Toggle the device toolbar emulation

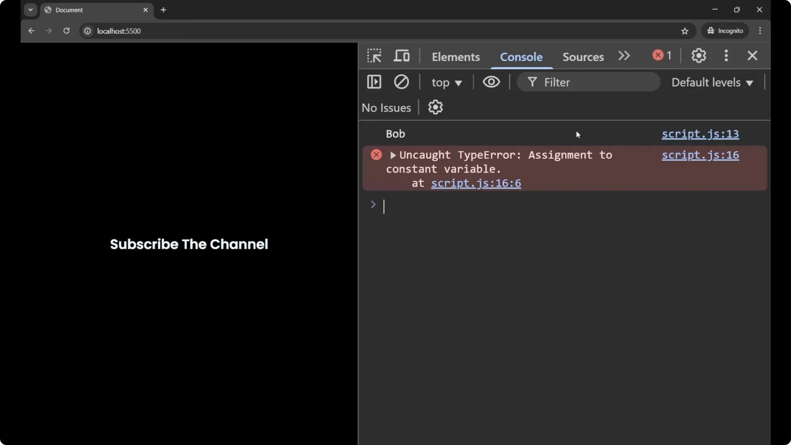click(x=402, y=56)
